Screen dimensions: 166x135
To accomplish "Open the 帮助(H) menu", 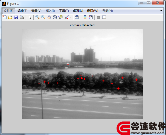I will (x=107, y=11).
